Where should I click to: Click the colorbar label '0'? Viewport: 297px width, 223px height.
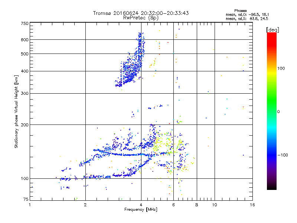click(x=278, y=111)
